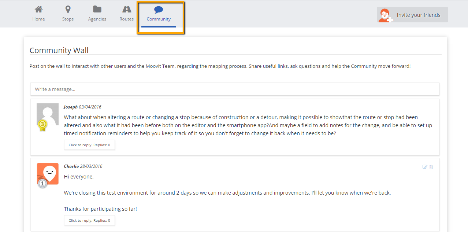This screenshot has width=468, height=232.
Task: Click the user name Charlie
Action: pos(71,166)
